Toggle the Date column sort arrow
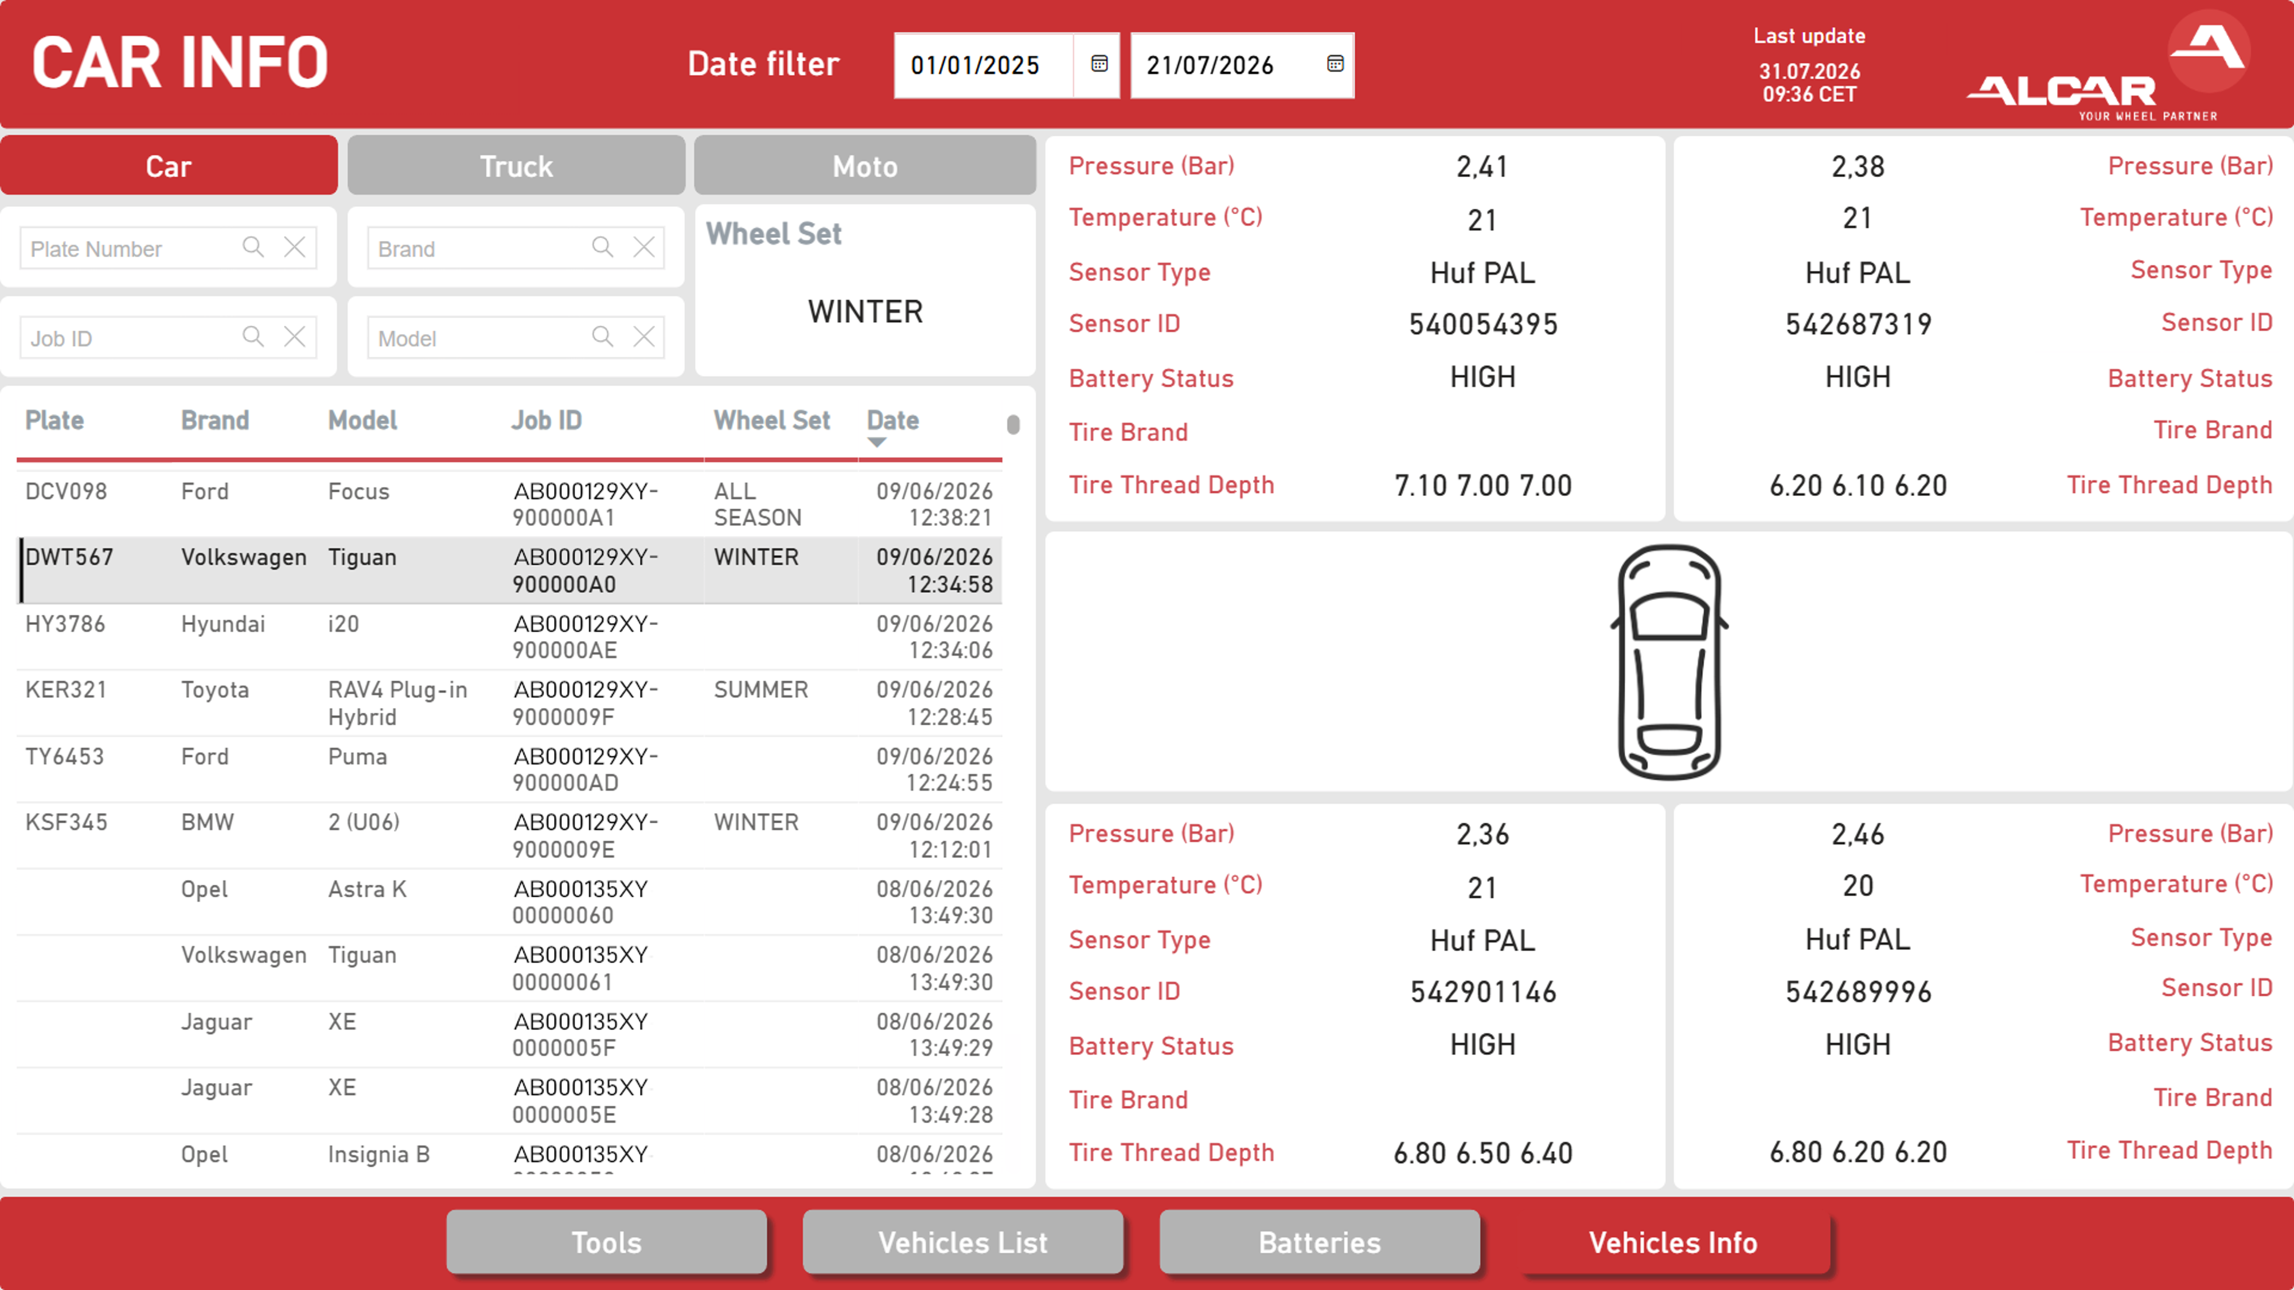 (877, 443)
